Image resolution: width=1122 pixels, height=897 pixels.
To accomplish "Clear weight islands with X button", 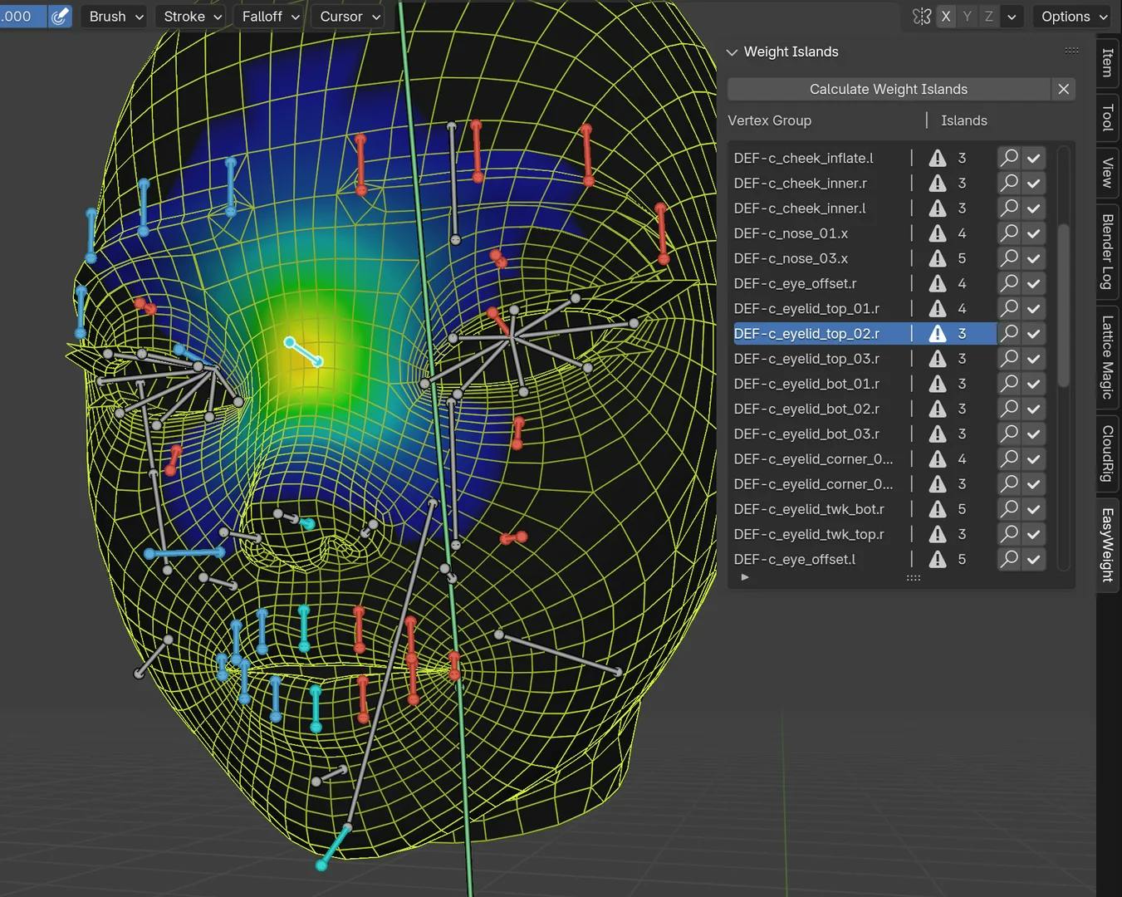I will [1063, 89].
